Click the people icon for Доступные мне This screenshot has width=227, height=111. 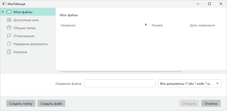(x=9, y=20)
